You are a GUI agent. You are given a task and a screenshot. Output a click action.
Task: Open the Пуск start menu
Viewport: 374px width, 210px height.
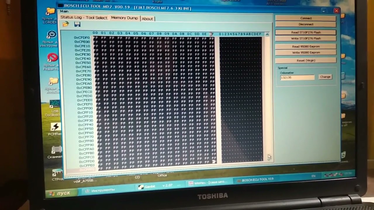[62, 193]
